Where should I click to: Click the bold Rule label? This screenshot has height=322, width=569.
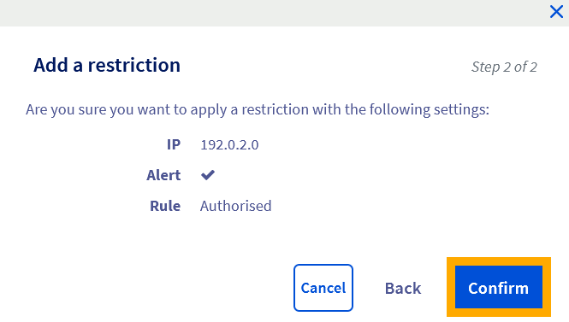coord(165,206)
